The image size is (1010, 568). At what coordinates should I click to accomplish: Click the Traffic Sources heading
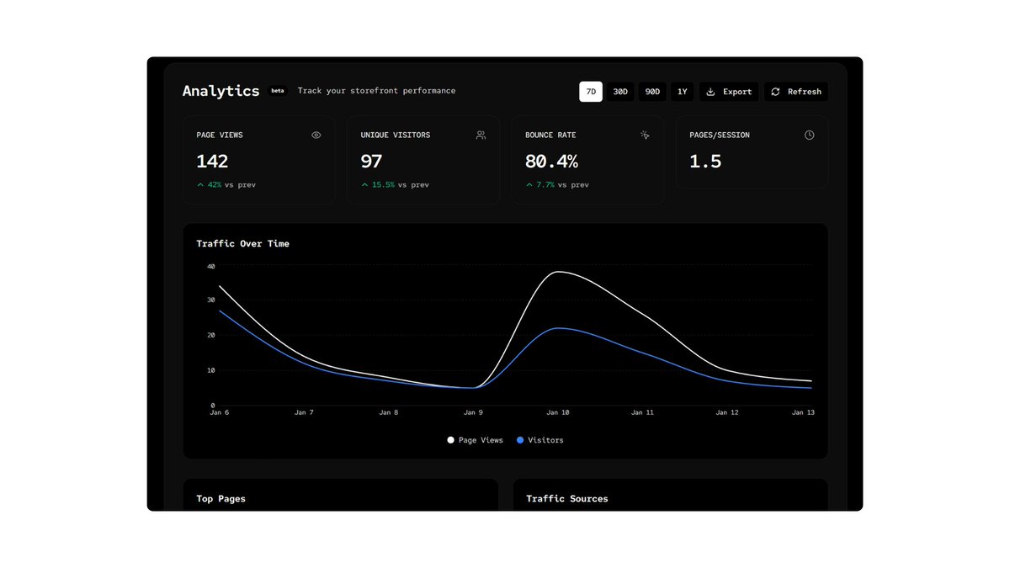(567, 498)
